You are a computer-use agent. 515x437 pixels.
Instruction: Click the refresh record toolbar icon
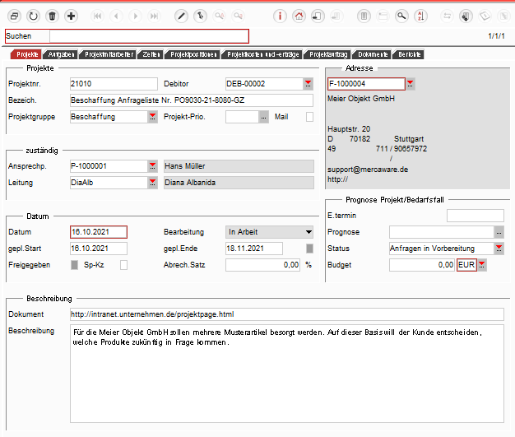(x=33, y=16)
